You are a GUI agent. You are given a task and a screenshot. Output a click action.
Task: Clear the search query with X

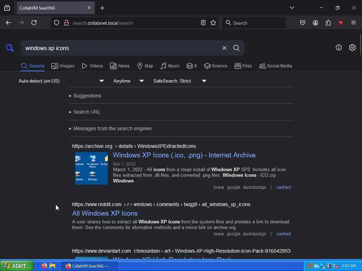(x=224, y=48)
